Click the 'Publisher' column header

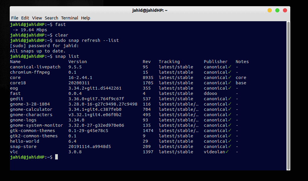pos(215,62)
